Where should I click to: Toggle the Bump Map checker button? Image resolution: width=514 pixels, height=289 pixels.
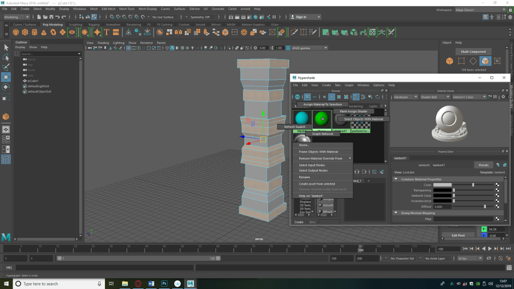point(497,219)
